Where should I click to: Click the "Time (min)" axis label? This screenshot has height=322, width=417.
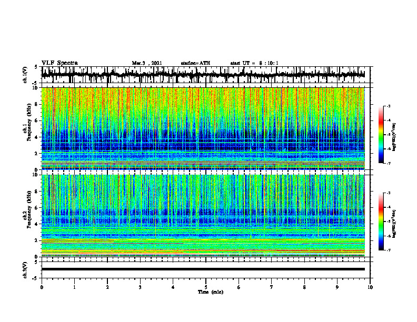pos(211,292)
